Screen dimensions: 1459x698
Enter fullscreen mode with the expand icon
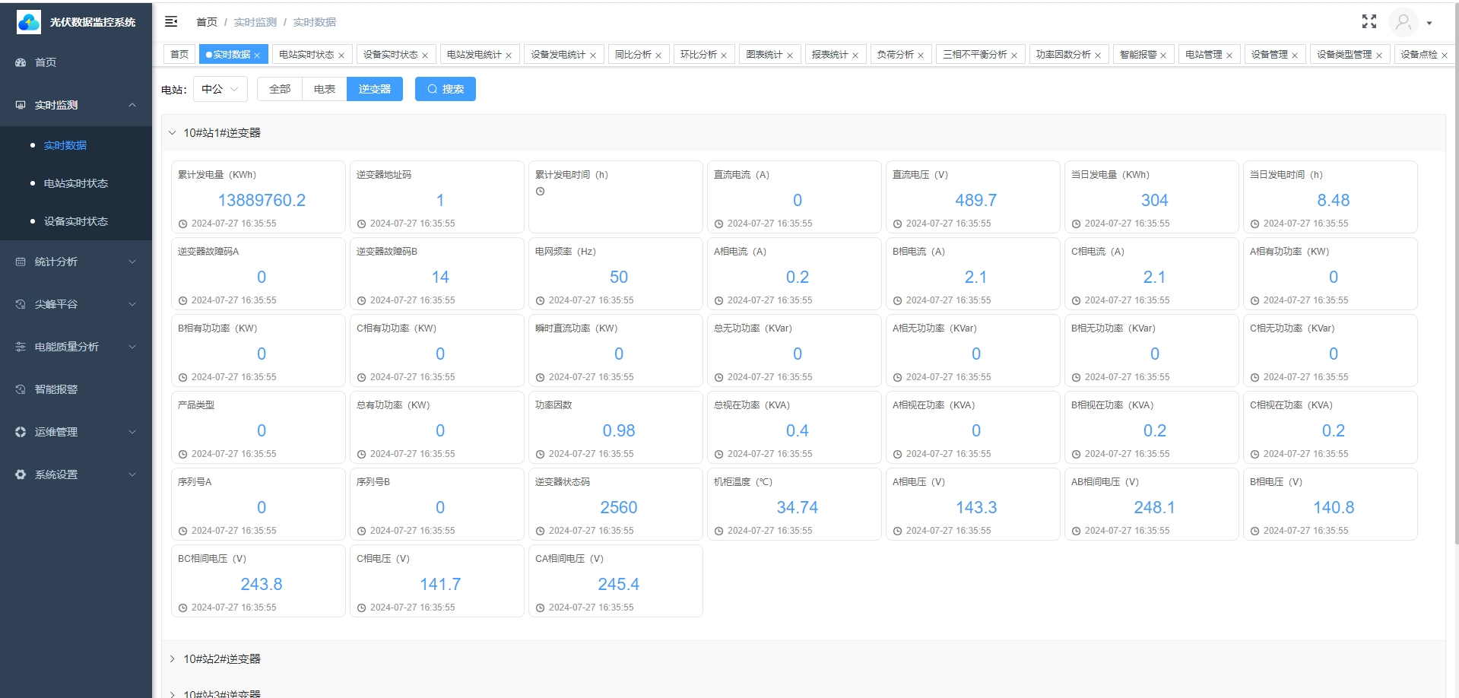pyautogui.click(x=1369, y=22)
